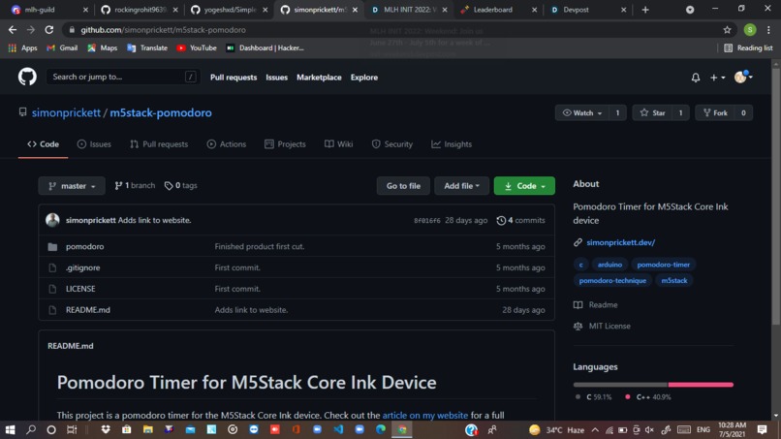Screen dimensions: 781x439
Task: Switch to the Actions tab
Action: tap(227, 144)
